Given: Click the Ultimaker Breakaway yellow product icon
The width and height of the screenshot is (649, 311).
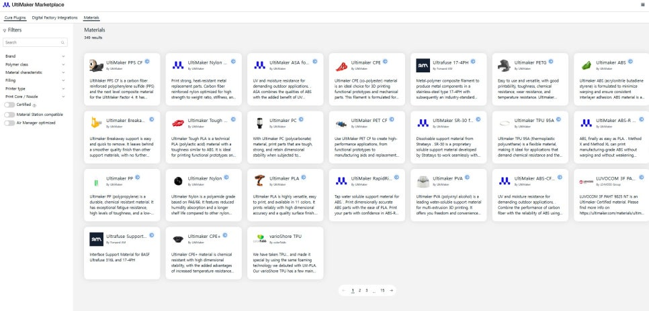Looking at the screenshot, I should click(x=96, y=123).
